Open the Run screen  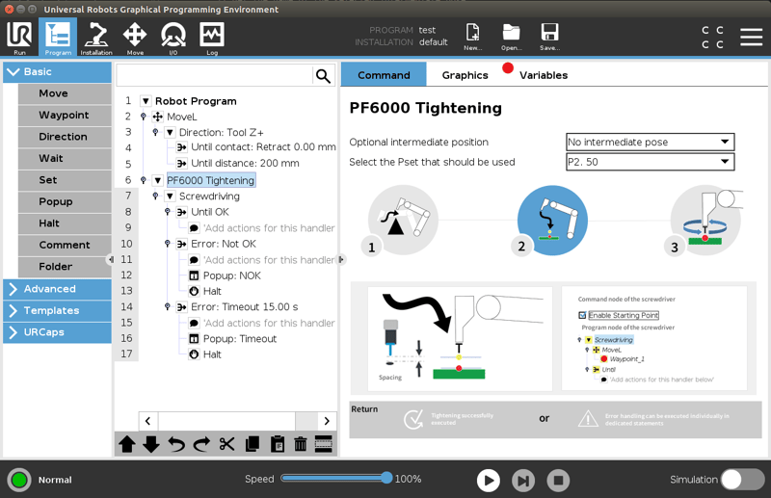[x=19, y=38]
